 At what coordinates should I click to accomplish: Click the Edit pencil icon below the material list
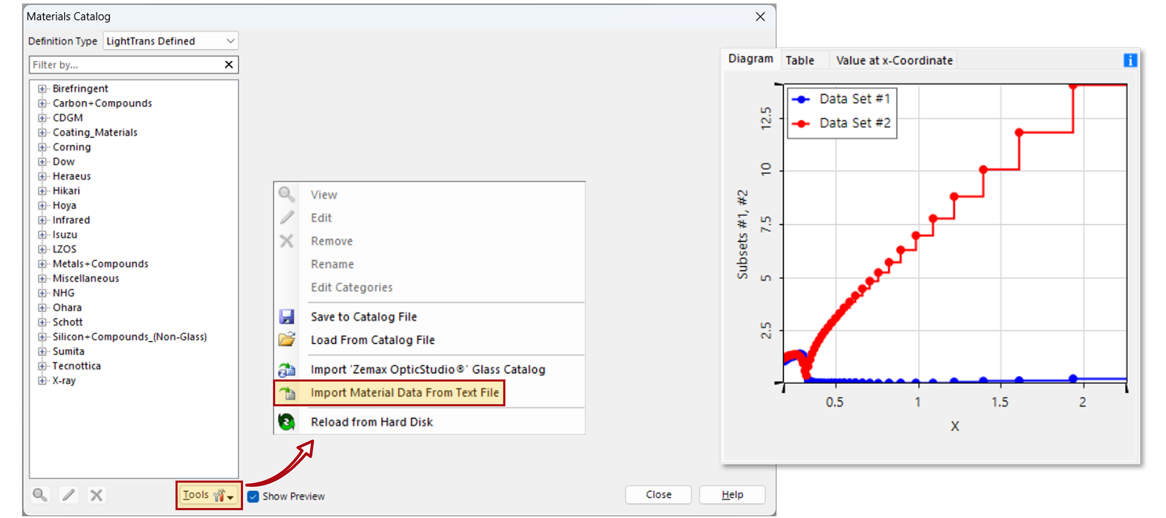[68, 495]
